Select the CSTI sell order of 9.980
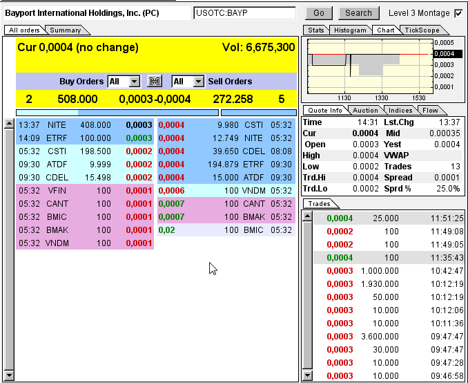 click(x=226, y=125)
